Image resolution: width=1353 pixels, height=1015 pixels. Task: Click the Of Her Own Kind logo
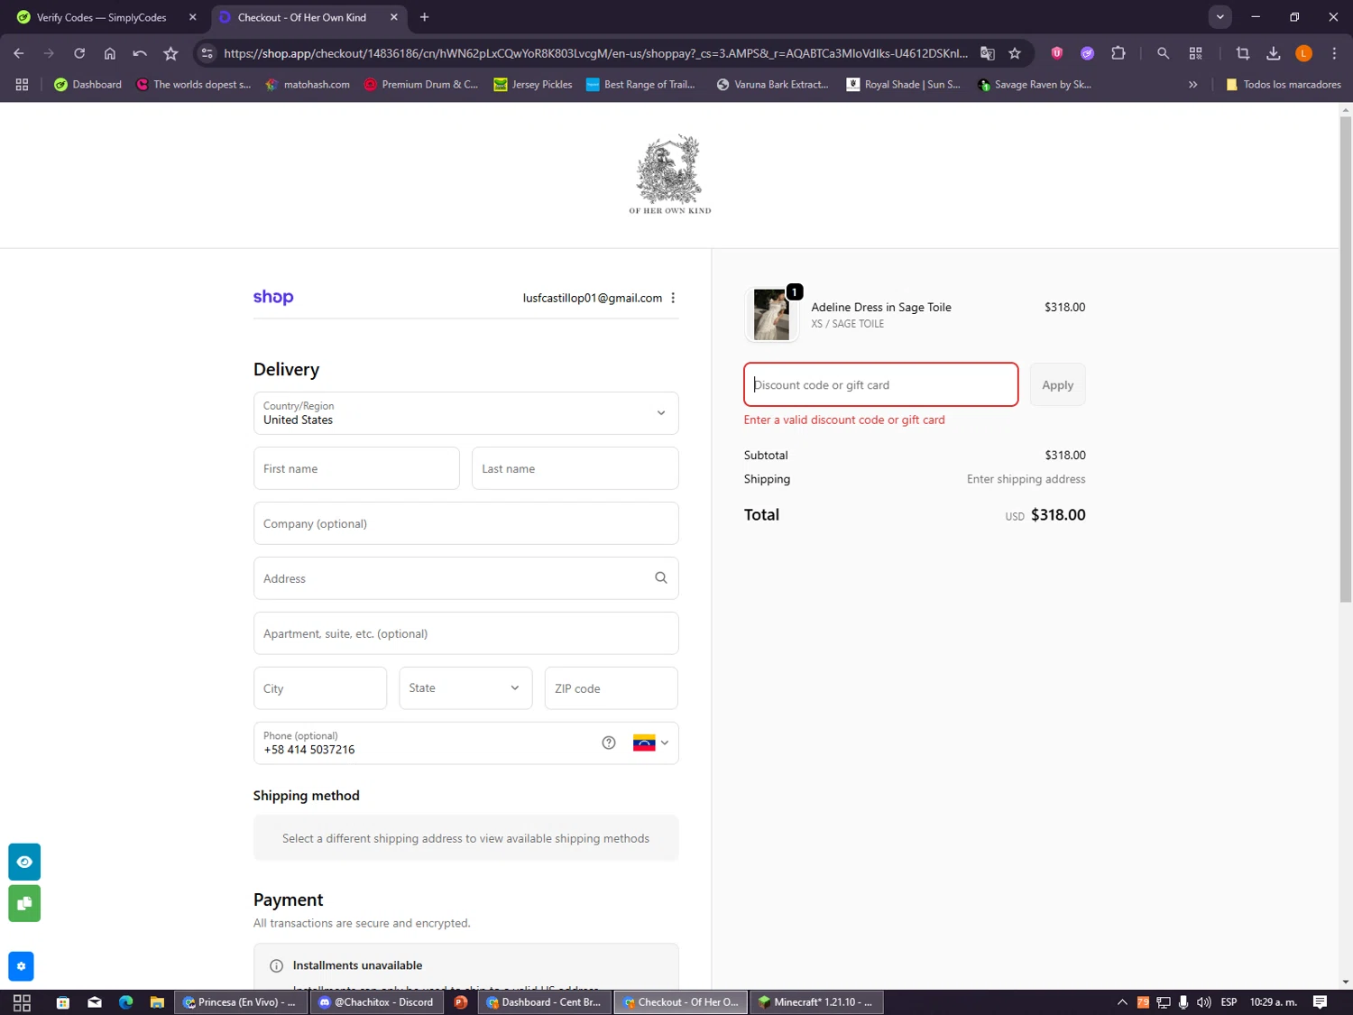pyautogui.click(x=670, y=174)
